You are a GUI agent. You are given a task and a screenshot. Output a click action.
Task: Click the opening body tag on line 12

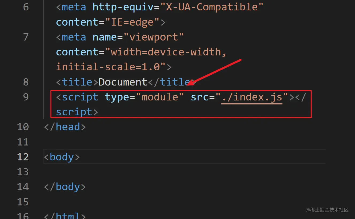(x=62, y=157)
